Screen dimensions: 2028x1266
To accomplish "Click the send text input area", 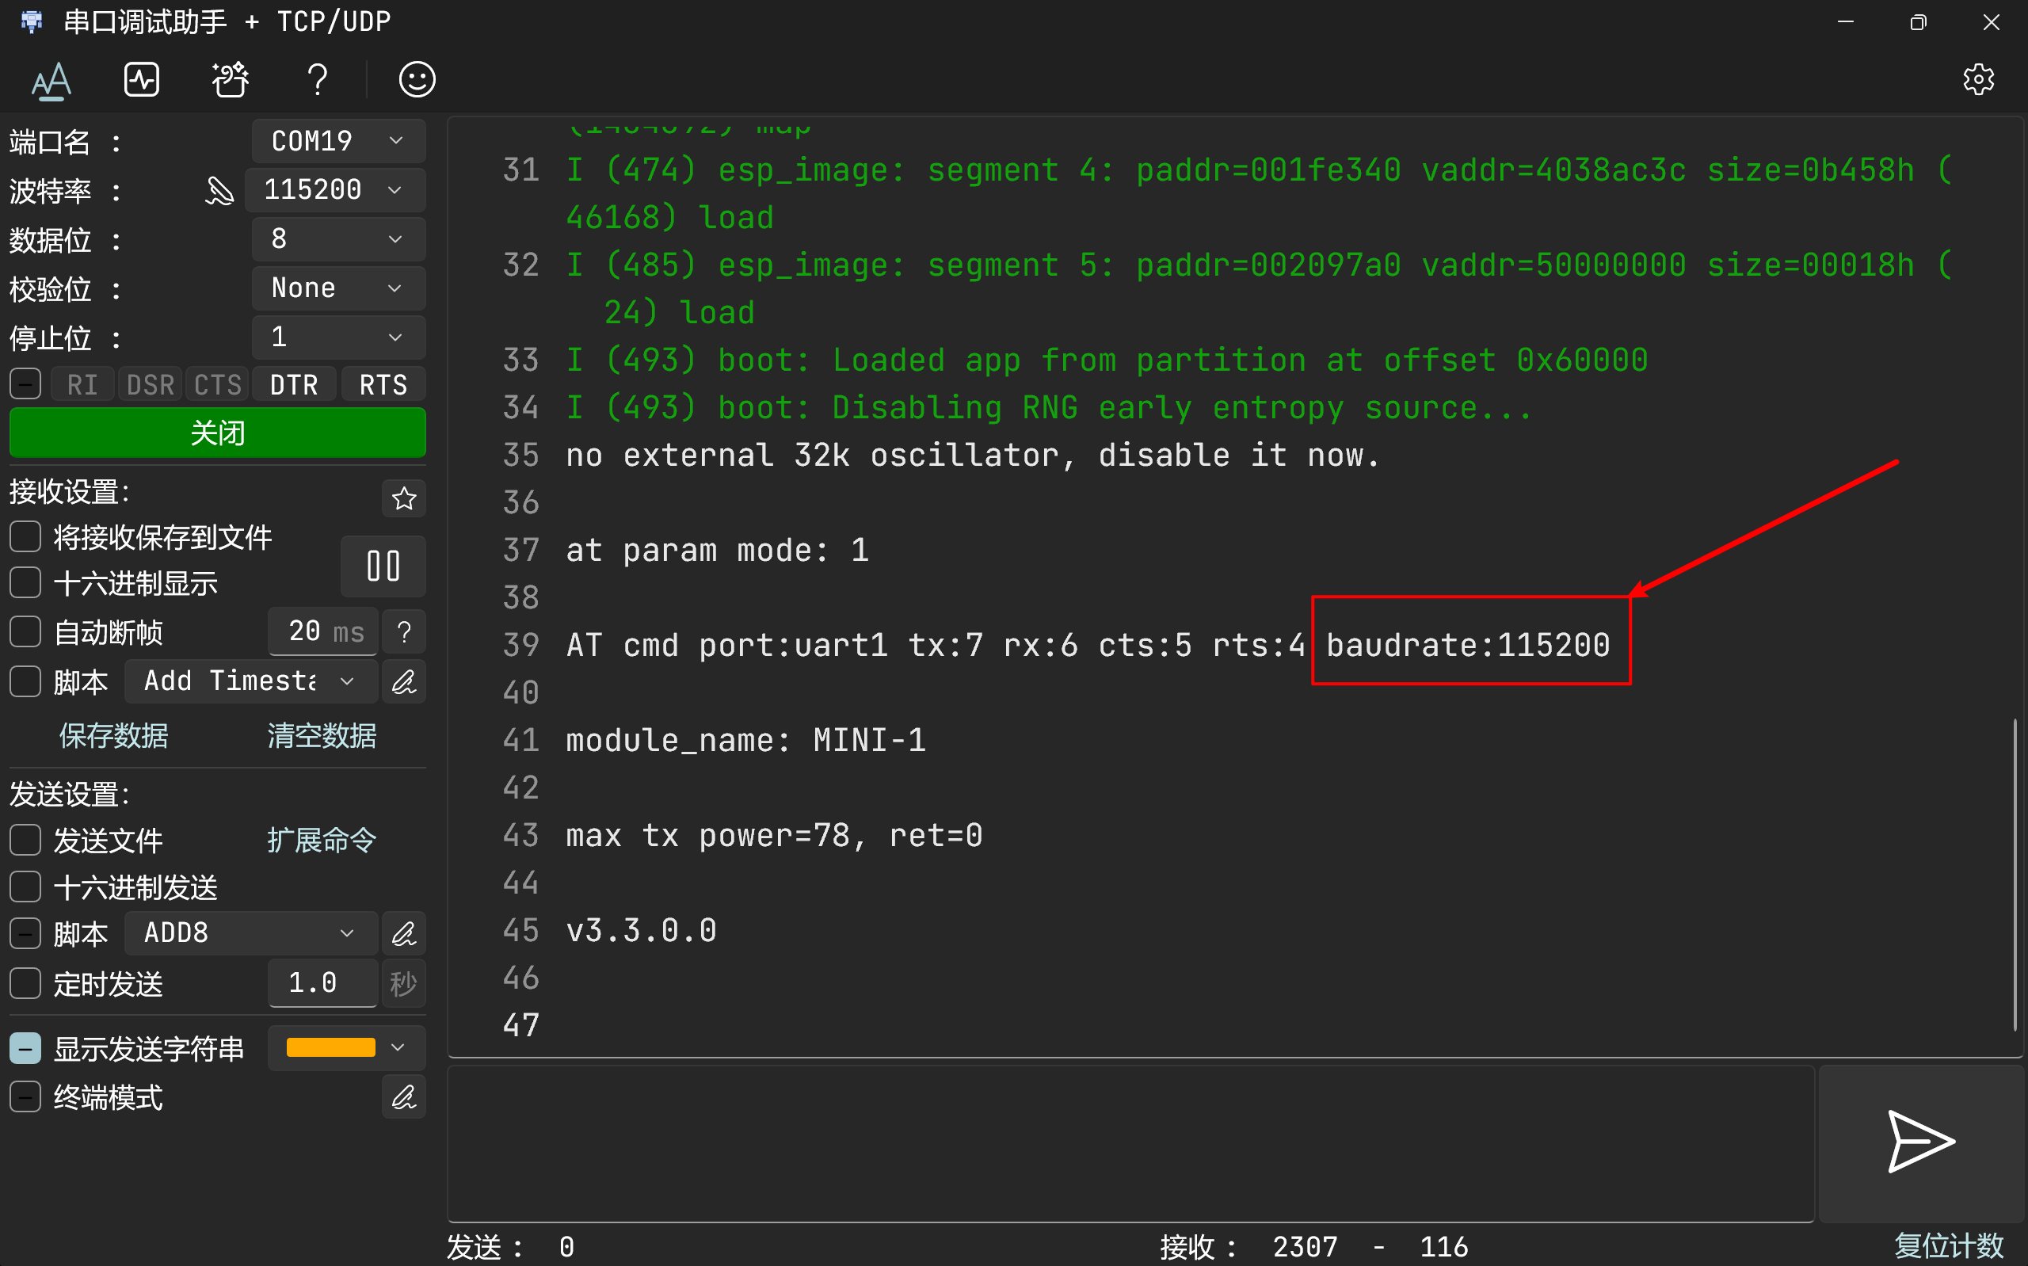I will (x=1130, y=1143).
